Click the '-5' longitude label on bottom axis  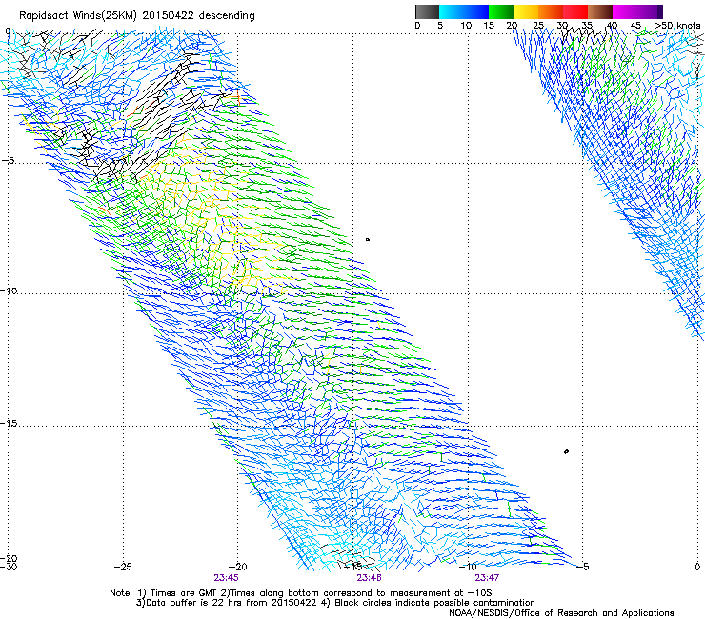(583, 567)
